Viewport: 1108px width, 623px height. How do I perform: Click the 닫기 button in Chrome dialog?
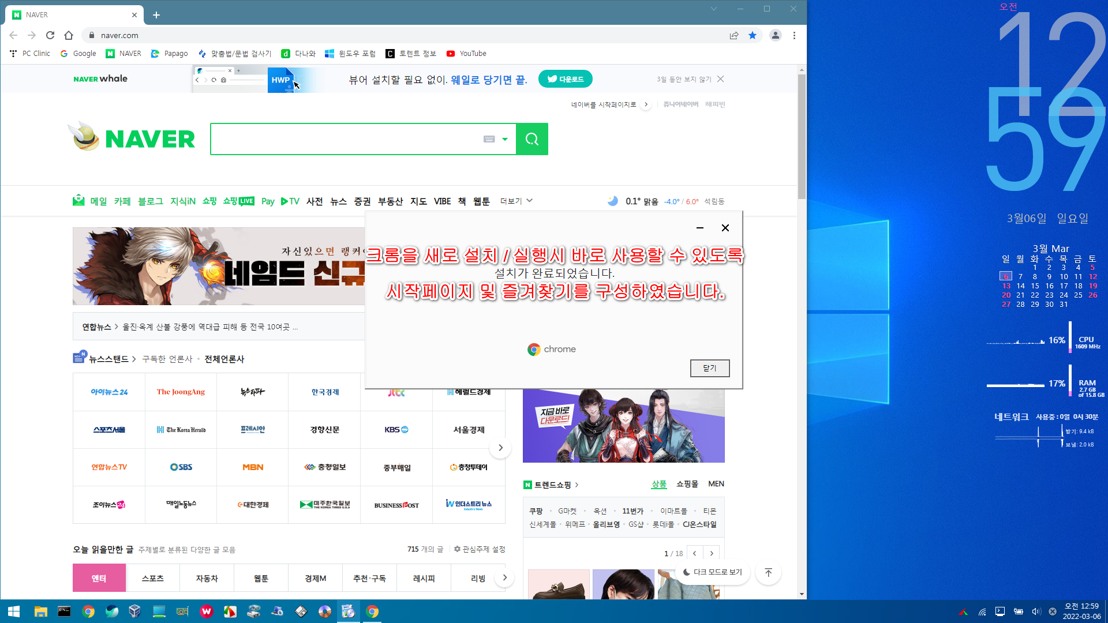click(x=710, y=368)
